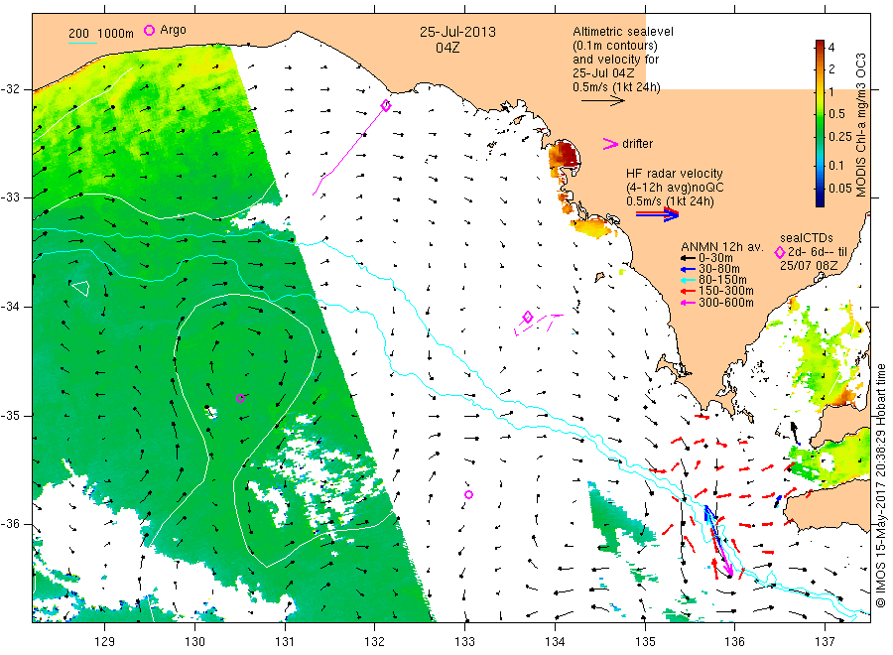Click the date text 25-Jul-2013
The image size is (893, 655).
pos(457,32)
